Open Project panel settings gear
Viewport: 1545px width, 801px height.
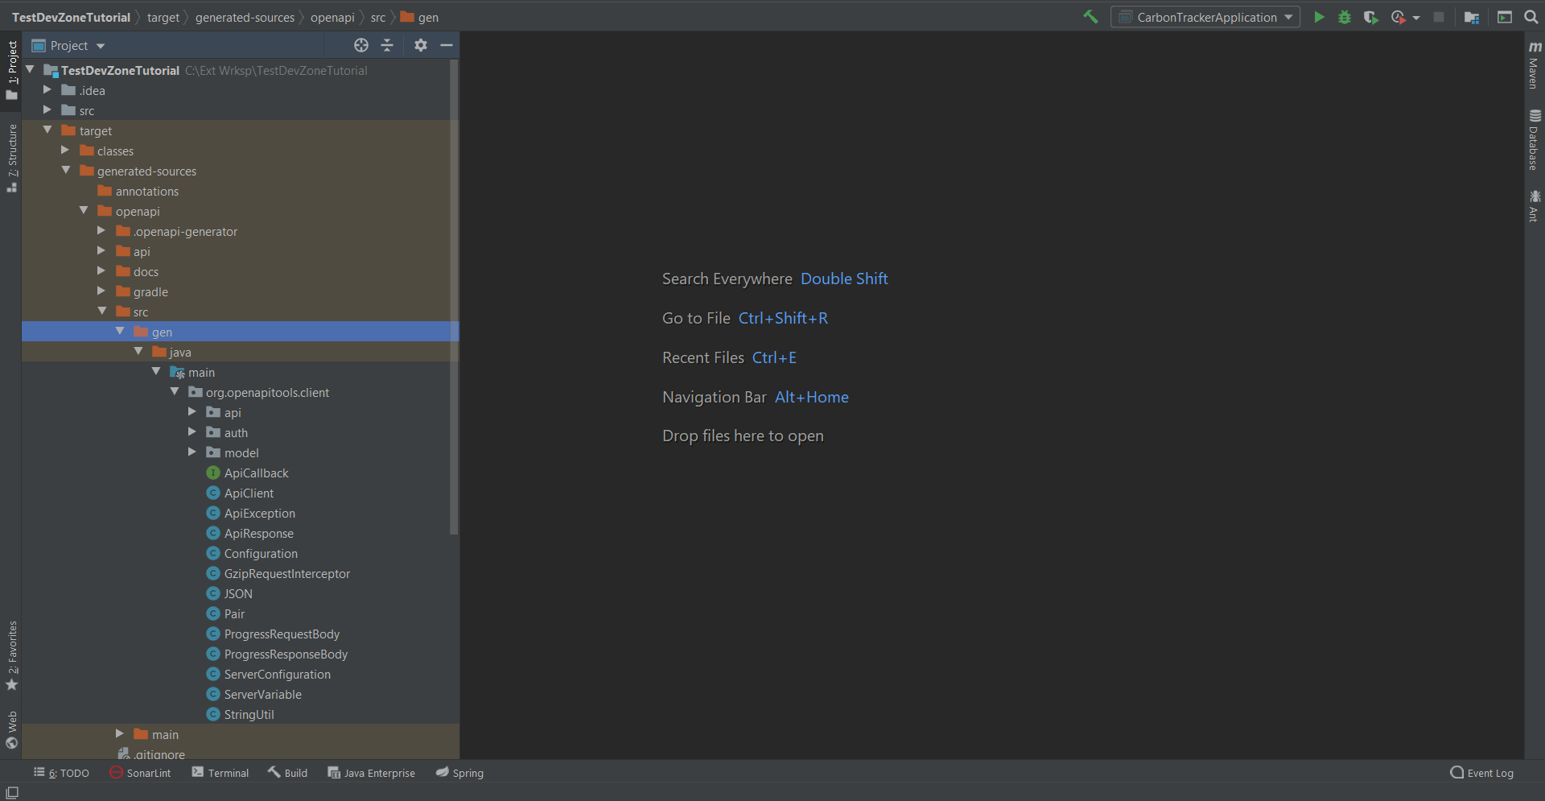tap(420, 45)
